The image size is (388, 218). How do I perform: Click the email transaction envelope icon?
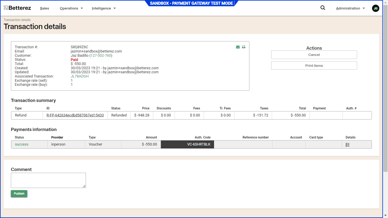(238, 47)
